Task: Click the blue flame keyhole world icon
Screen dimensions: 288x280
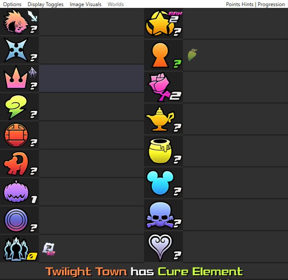Action: click(16, 248)
